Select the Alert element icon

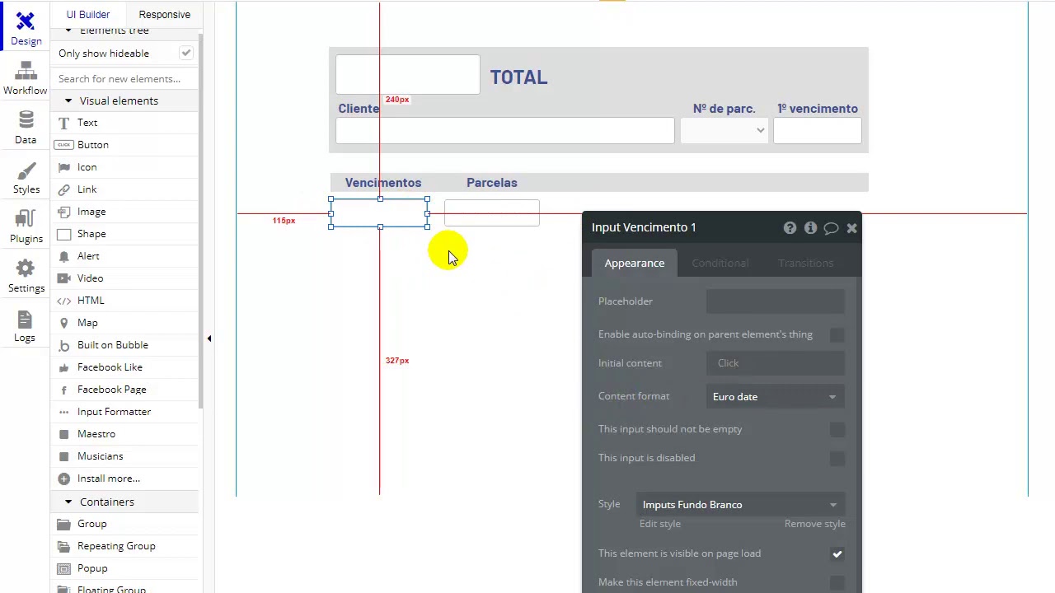point(63,256)
